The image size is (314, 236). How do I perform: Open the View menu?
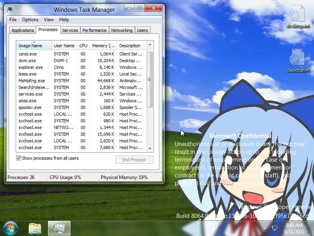point(49,20)
